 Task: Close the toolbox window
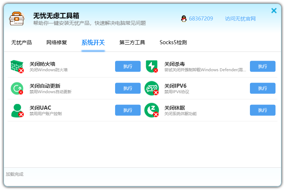pyautogui.click(x=274, y=11)
